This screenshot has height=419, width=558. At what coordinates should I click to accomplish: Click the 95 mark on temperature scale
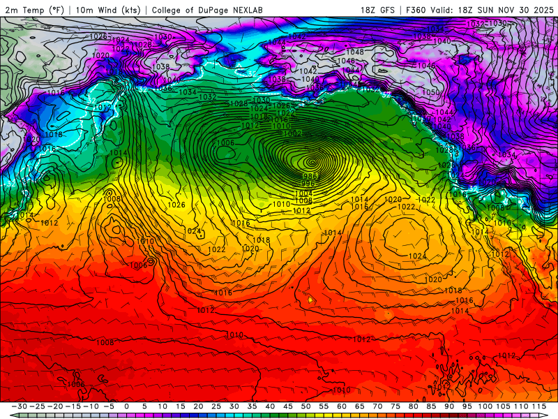coord(467,406)
